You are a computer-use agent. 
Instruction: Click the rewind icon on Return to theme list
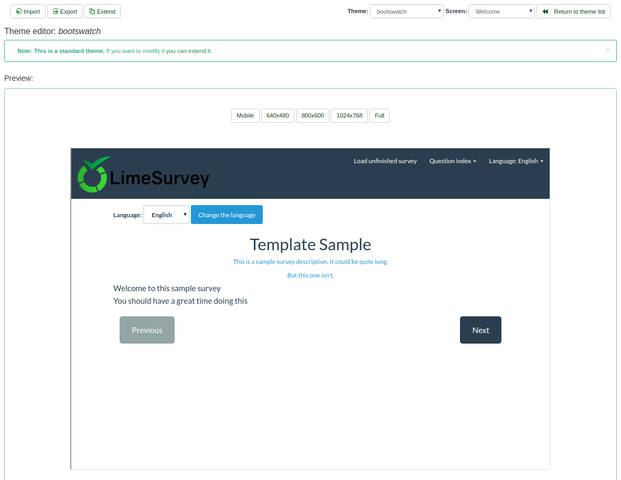click(544, 11)
